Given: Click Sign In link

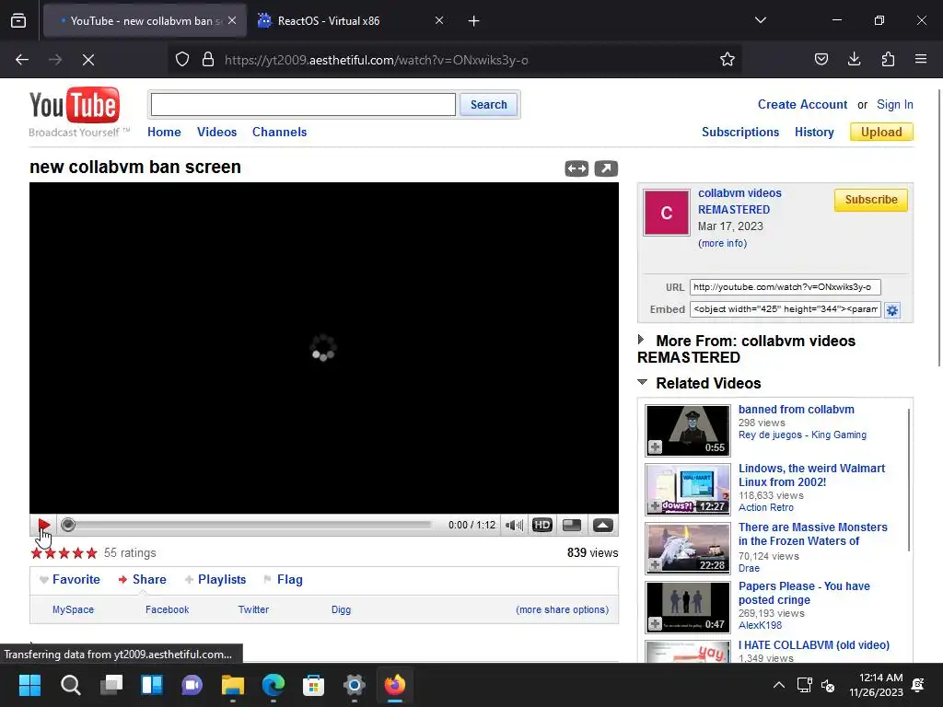Looking at the screenshot, I should tap(895, 105).
